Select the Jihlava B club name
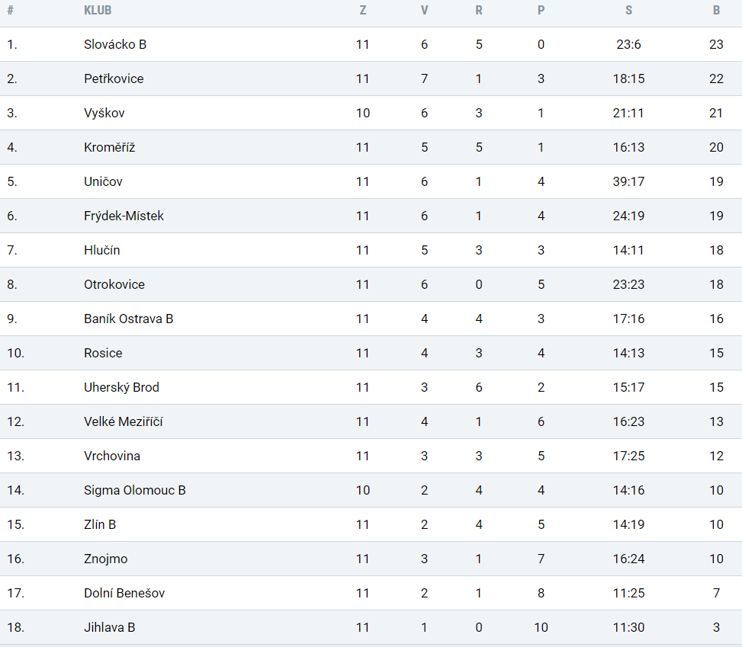Image resolution: width=742 pixels, height=647 pixels. click(x=109, y=627)
